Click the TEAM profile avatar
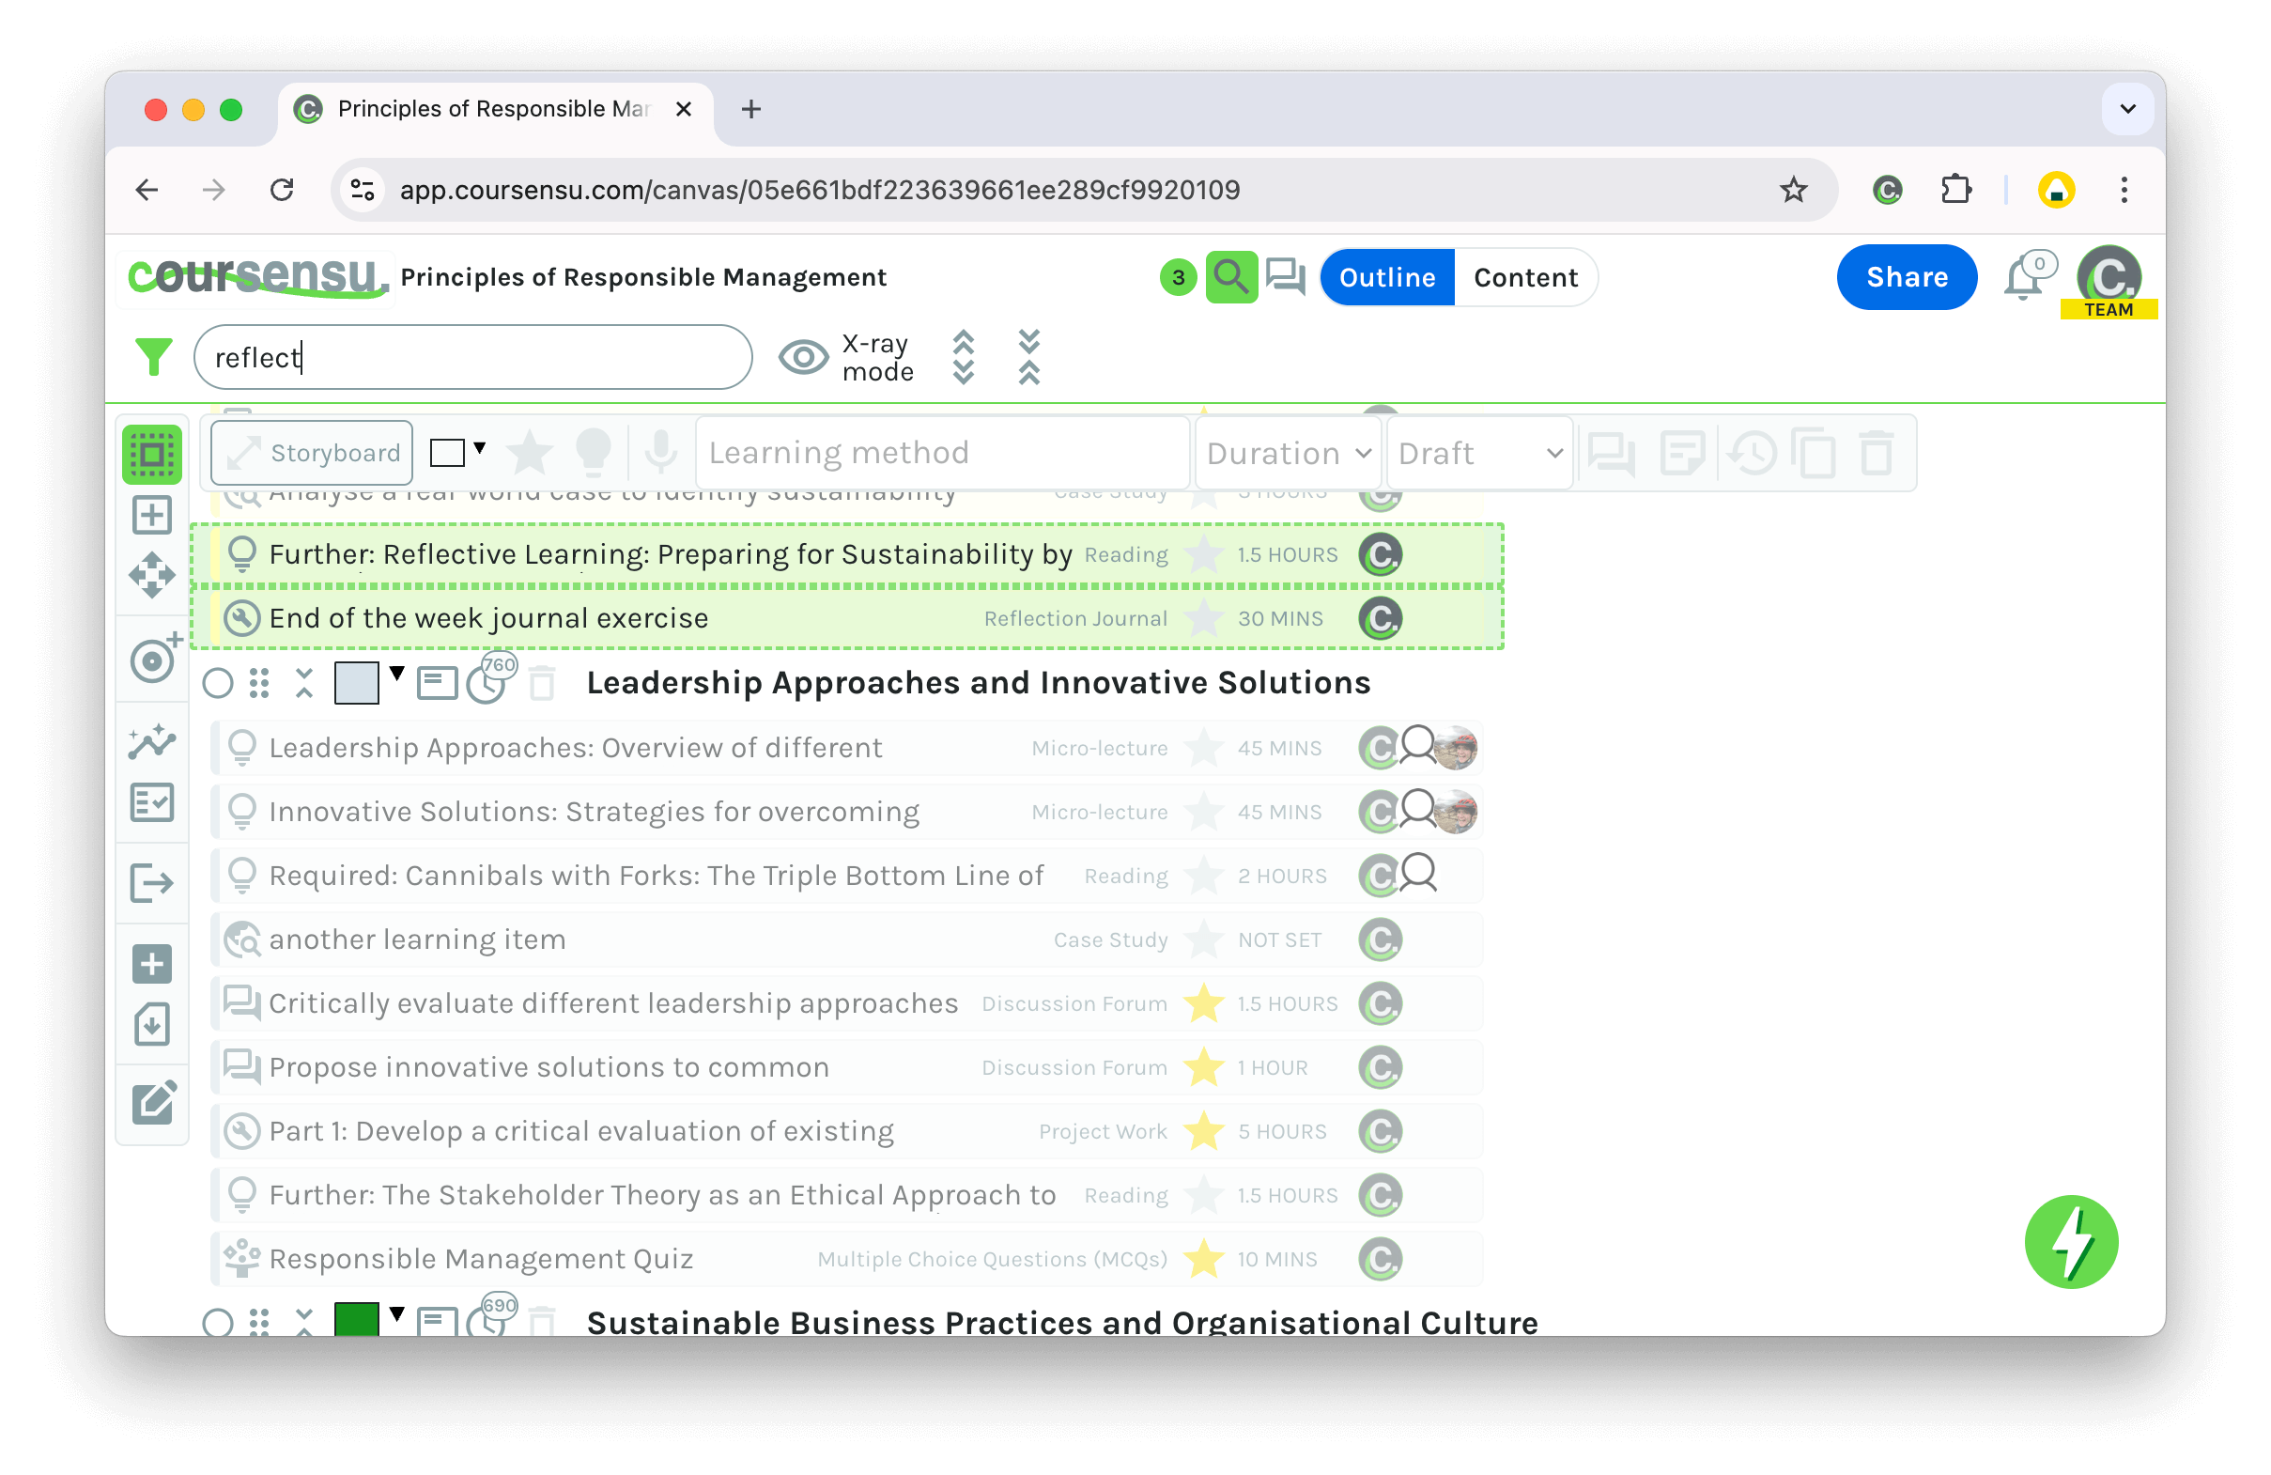2271x1475 pixels. pos(2109,279)
